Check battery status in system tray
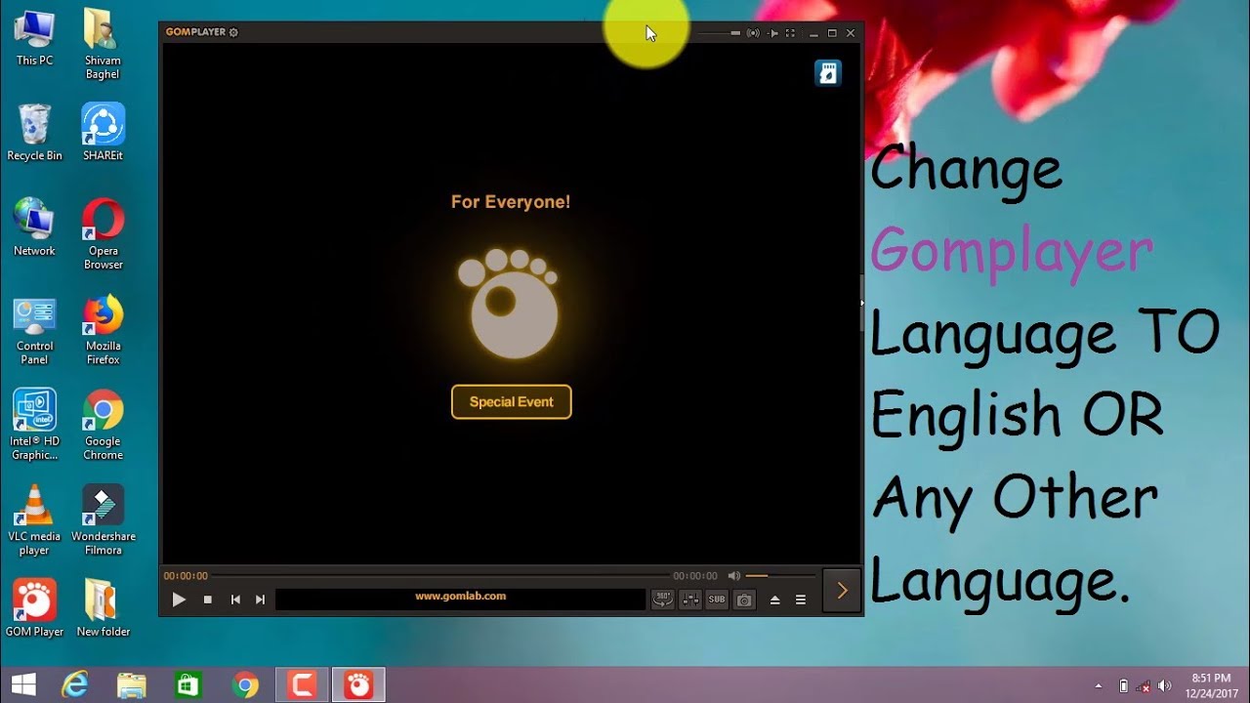The width and height of the screenshot is (1250, 703). click(1123, 685)
